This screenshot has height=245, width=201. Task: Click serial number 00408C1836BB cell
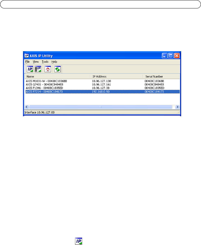(154, 81)
